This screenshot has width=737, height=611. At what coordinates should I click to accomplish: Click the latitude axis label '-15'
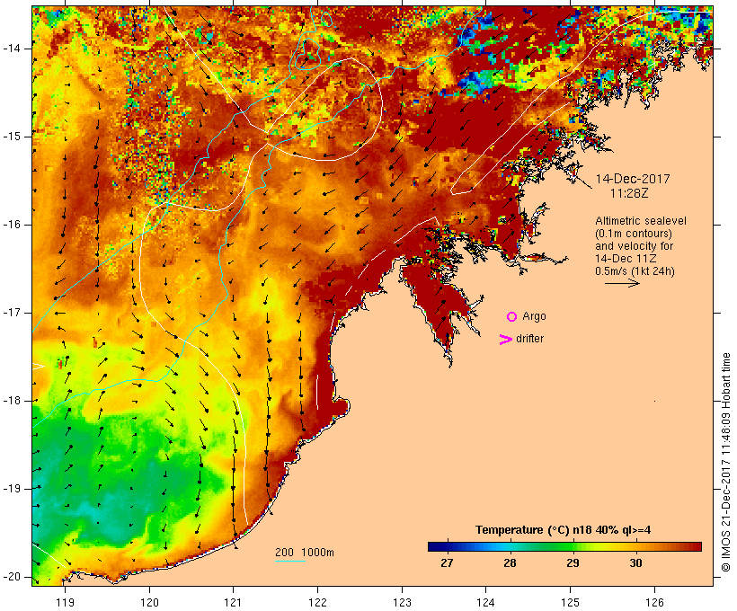click(12, 137)
